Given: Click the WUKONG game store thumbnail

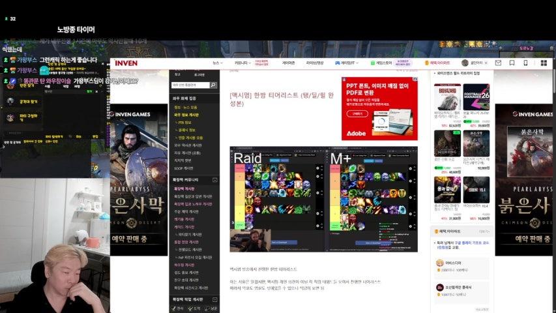Looking at the screenshot, I should pyautogui.click(x=447, y=143).
